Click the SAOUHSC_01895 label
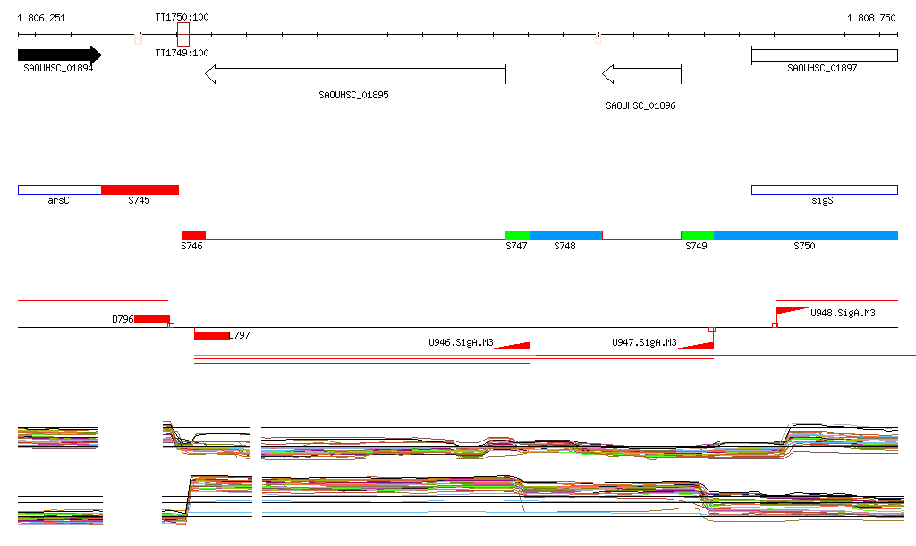Viewport: 916px width, 546px height. coord(353,95)
